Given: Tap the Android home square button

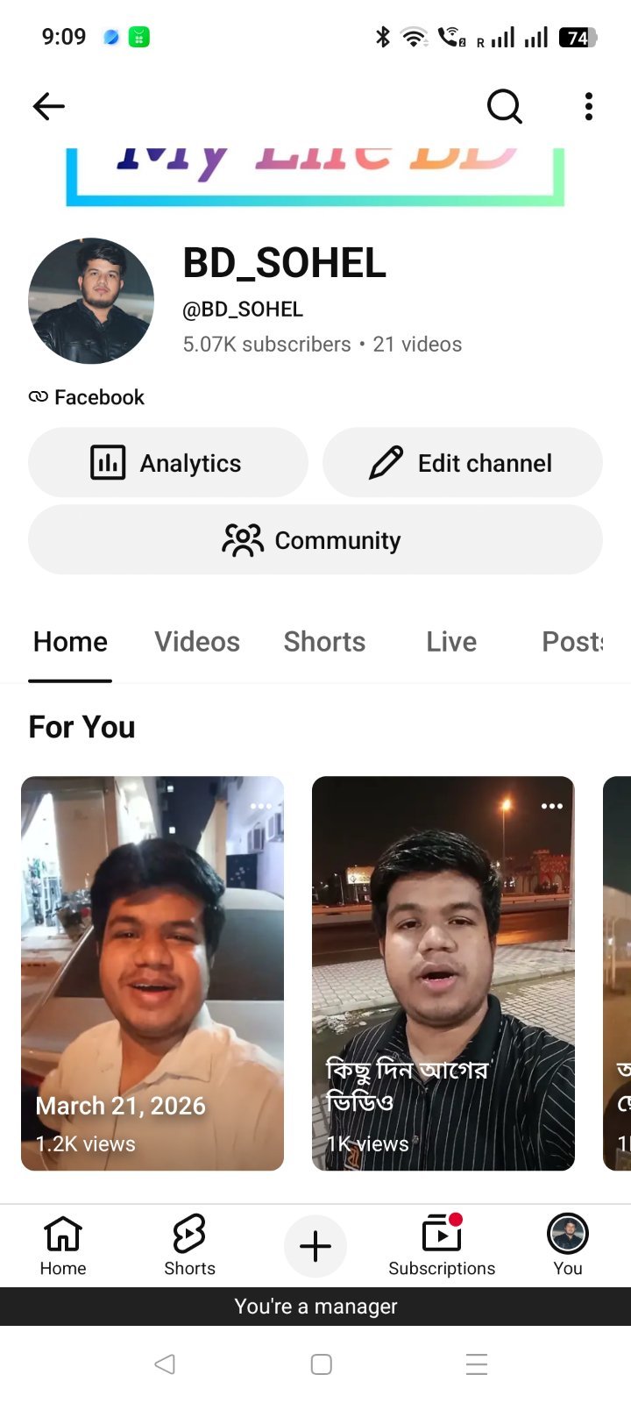Looking at the screenshot, I should coord(322,1364).
